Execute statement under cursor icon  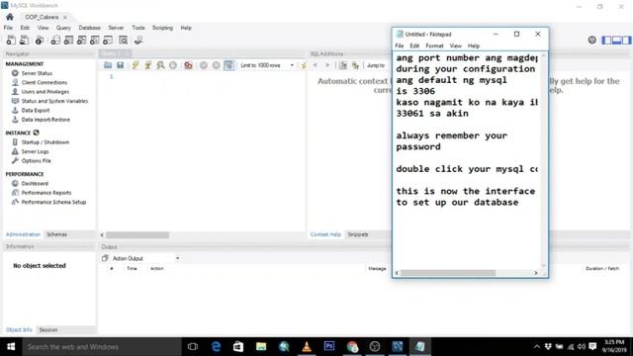147,65
